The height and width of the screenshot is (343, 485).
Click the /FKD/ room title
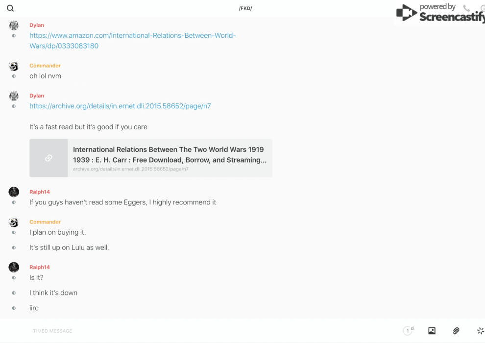[x=245, y=8]
